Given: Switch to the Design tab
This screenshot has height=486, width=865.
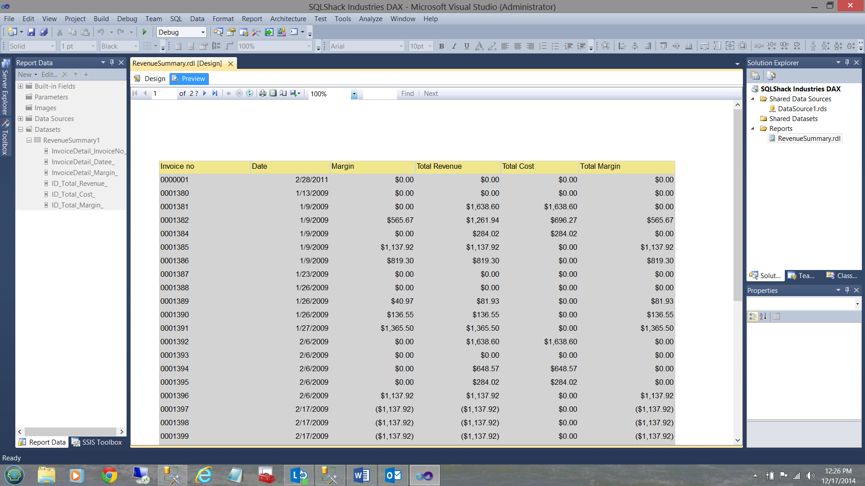Looking at the screenshot, I should point(150,78).
